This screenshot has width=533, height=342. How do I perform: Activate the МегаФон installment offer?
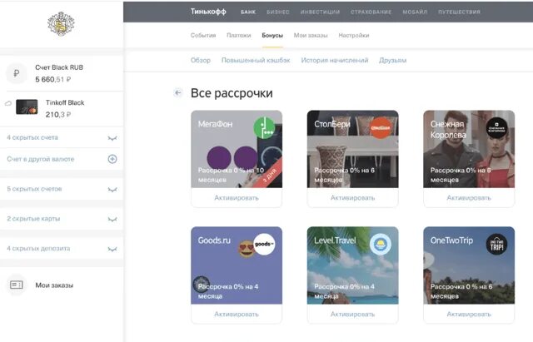237,198
